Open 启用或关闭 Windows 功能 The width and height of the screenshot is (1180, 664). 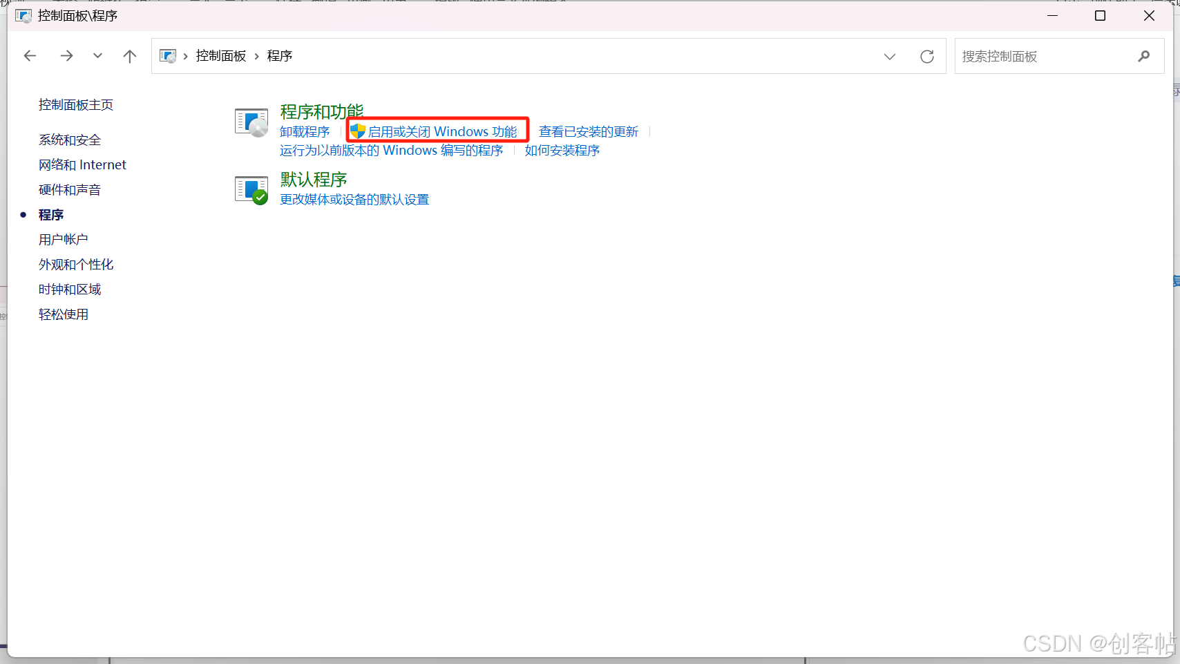click(442, 132)
